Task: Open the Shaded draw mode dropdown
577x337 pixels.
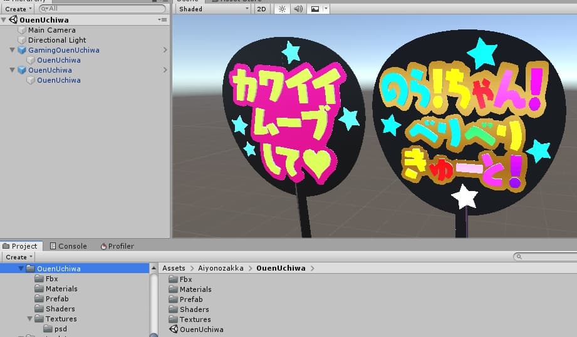Action: point(214,9)
